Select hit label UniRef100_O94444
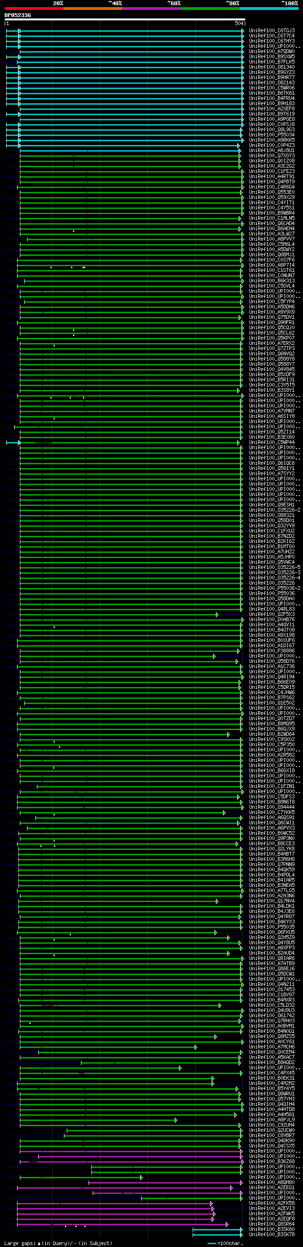 [x=272, y=807]
